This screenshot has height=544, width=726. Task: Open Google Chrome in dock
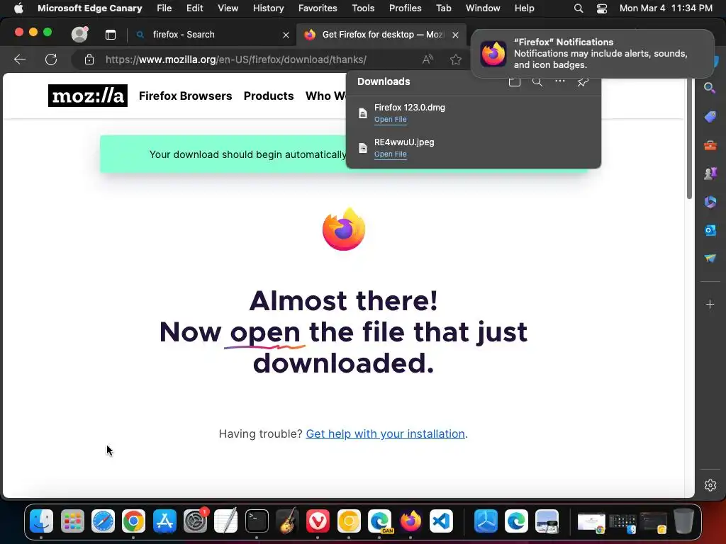click(133, 521)
